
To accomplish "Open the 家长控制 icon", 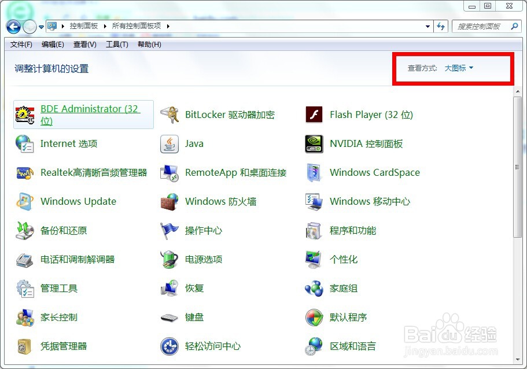I will 24,318.
